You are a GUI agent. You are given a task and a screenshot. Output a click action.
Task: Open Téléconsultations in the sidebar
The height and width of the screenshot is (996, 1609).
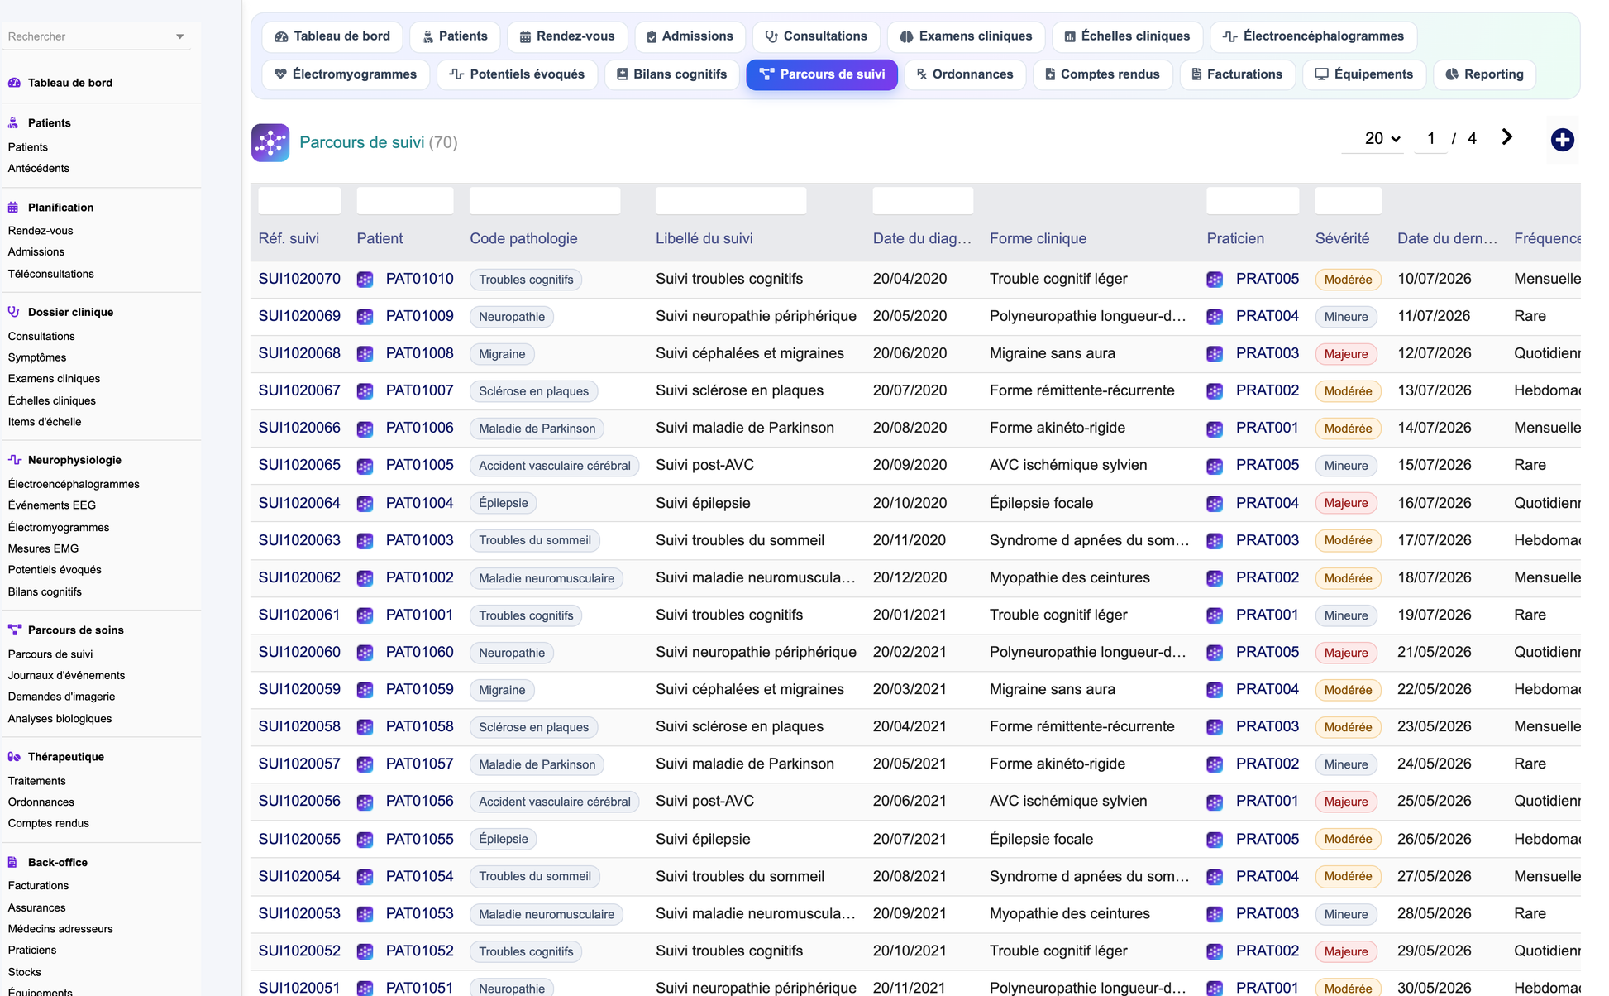[51, 274]
